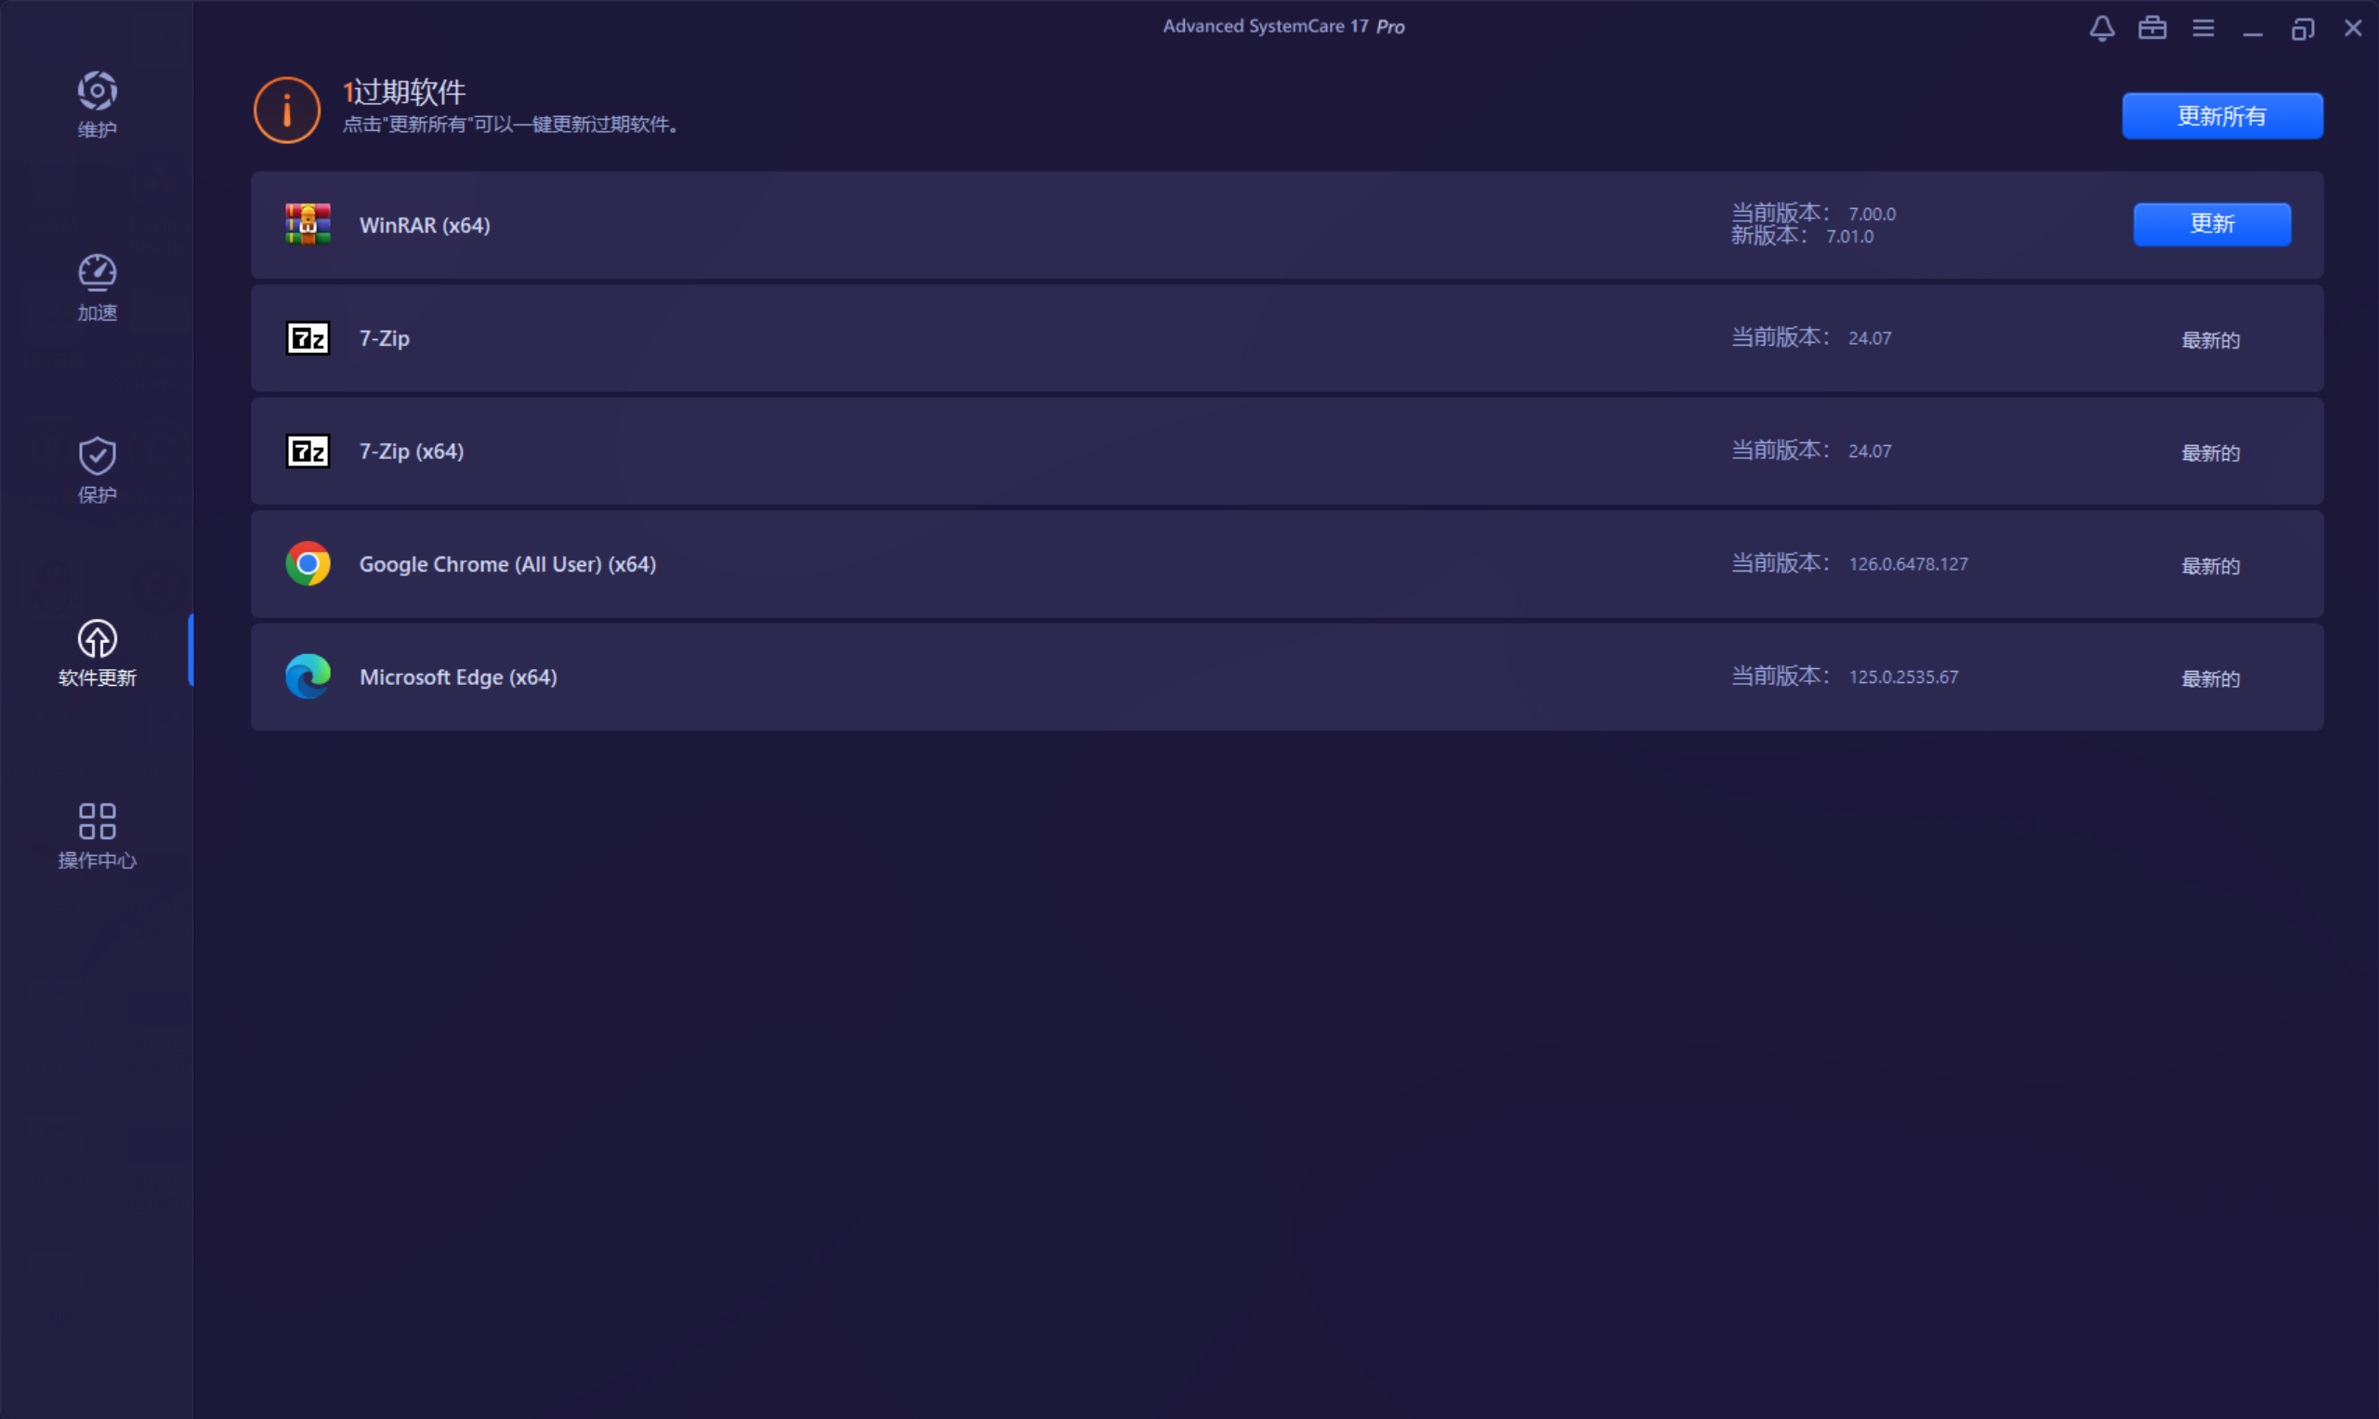Image resolution: width=2379 pixels, height=1419 pixels.
Task: Select the Microsoft Edge (x64) list row
Action: point(1052,677)
